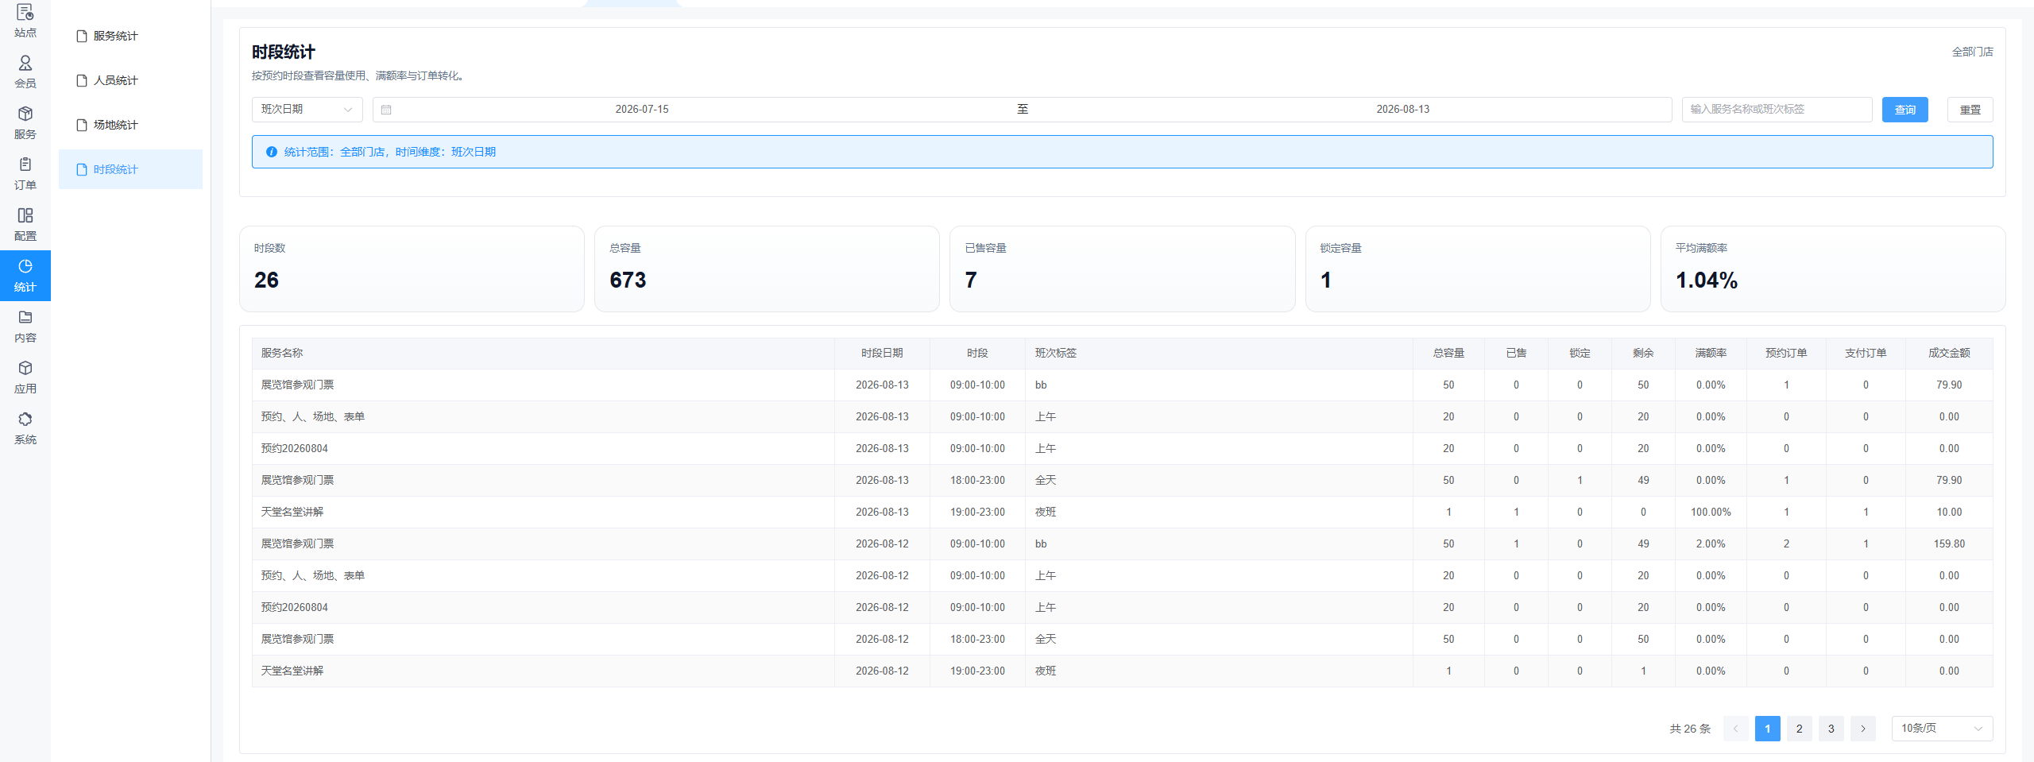The width and height of the screenshot is (2034, 762).
Task: Click the 剩余 column header
Action: tap(1643, 353)
